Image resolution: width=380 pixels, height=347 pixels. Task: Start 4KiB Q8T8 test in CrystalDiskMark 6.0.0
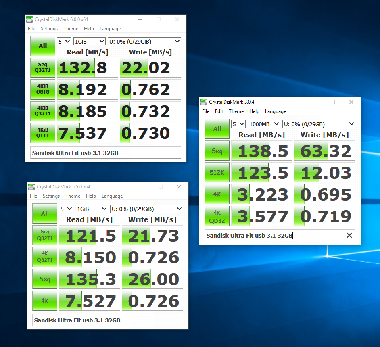[43, 90]
